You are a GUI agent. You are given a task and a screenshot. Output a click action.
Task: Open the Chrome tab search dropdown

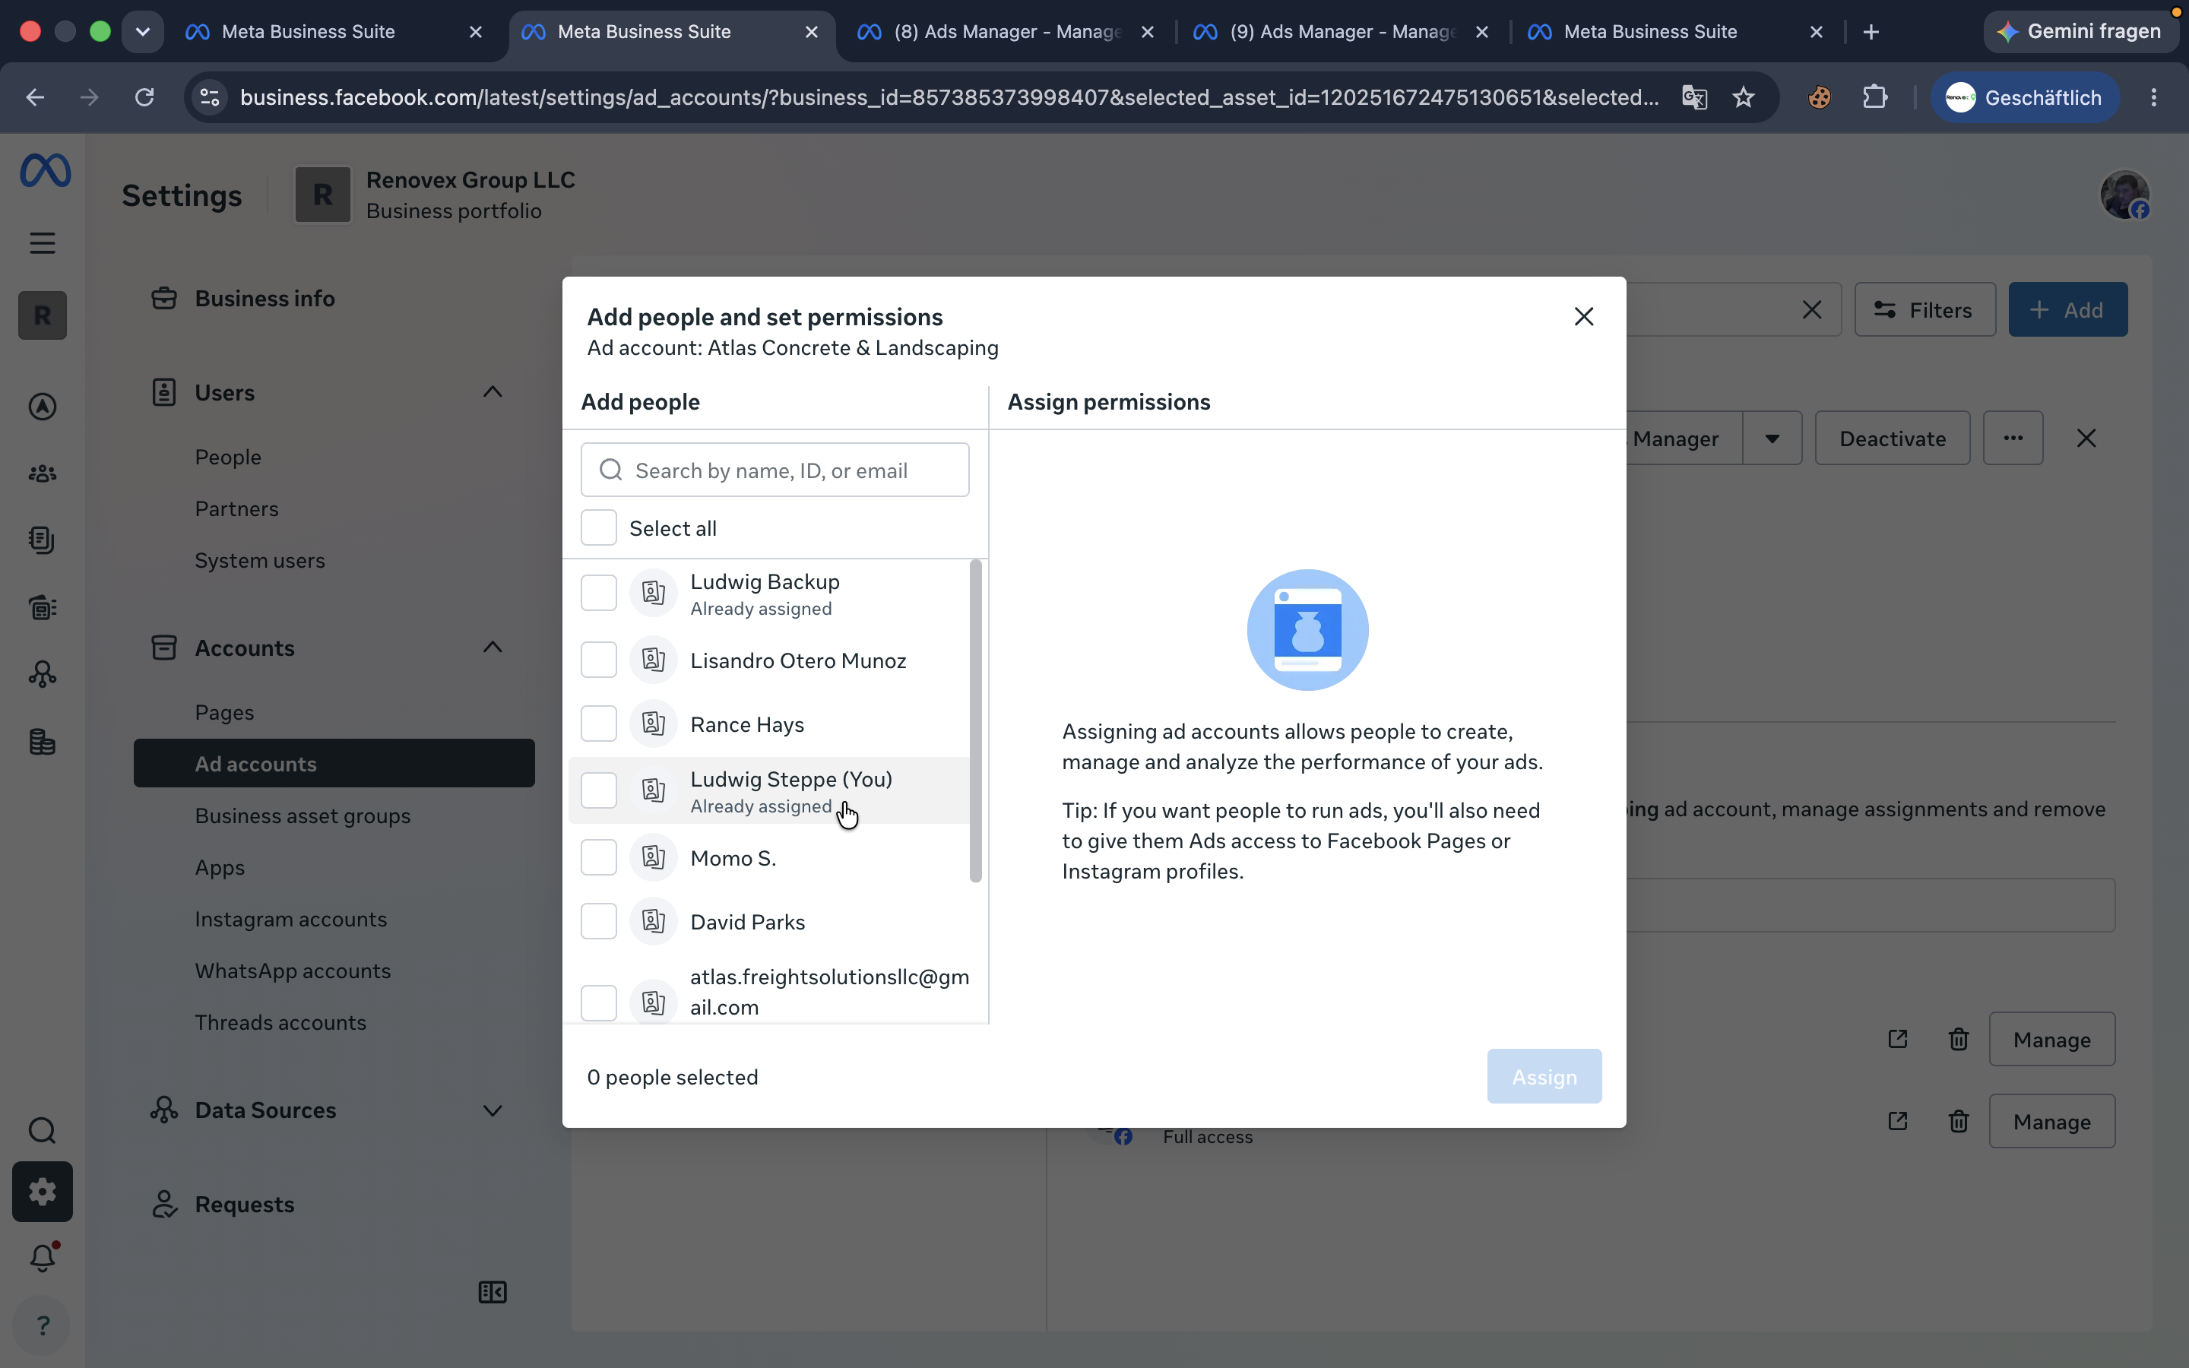tap(142, 32)
